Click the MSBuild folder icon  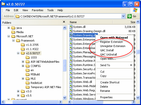point(28,74)
